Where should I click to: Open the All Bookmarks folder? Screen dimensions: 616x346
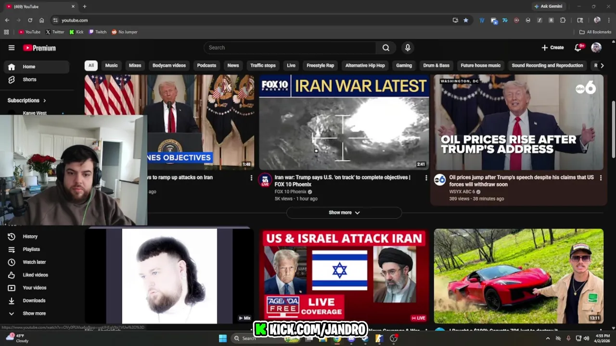[595, 32]
